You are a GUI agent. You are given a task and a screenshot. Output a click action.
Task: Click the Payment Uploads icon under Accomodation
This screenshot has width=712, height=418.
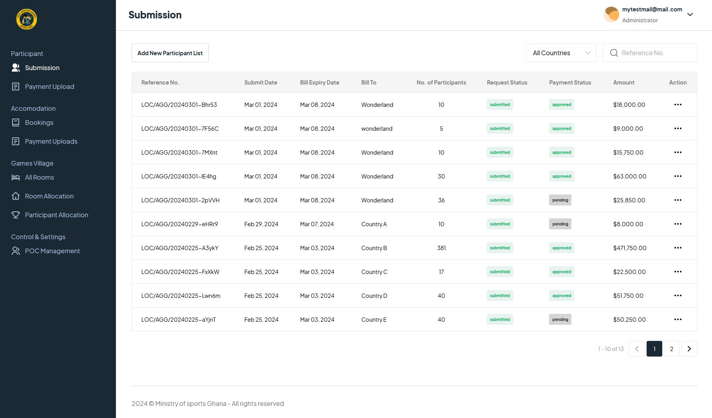[16, 141]
